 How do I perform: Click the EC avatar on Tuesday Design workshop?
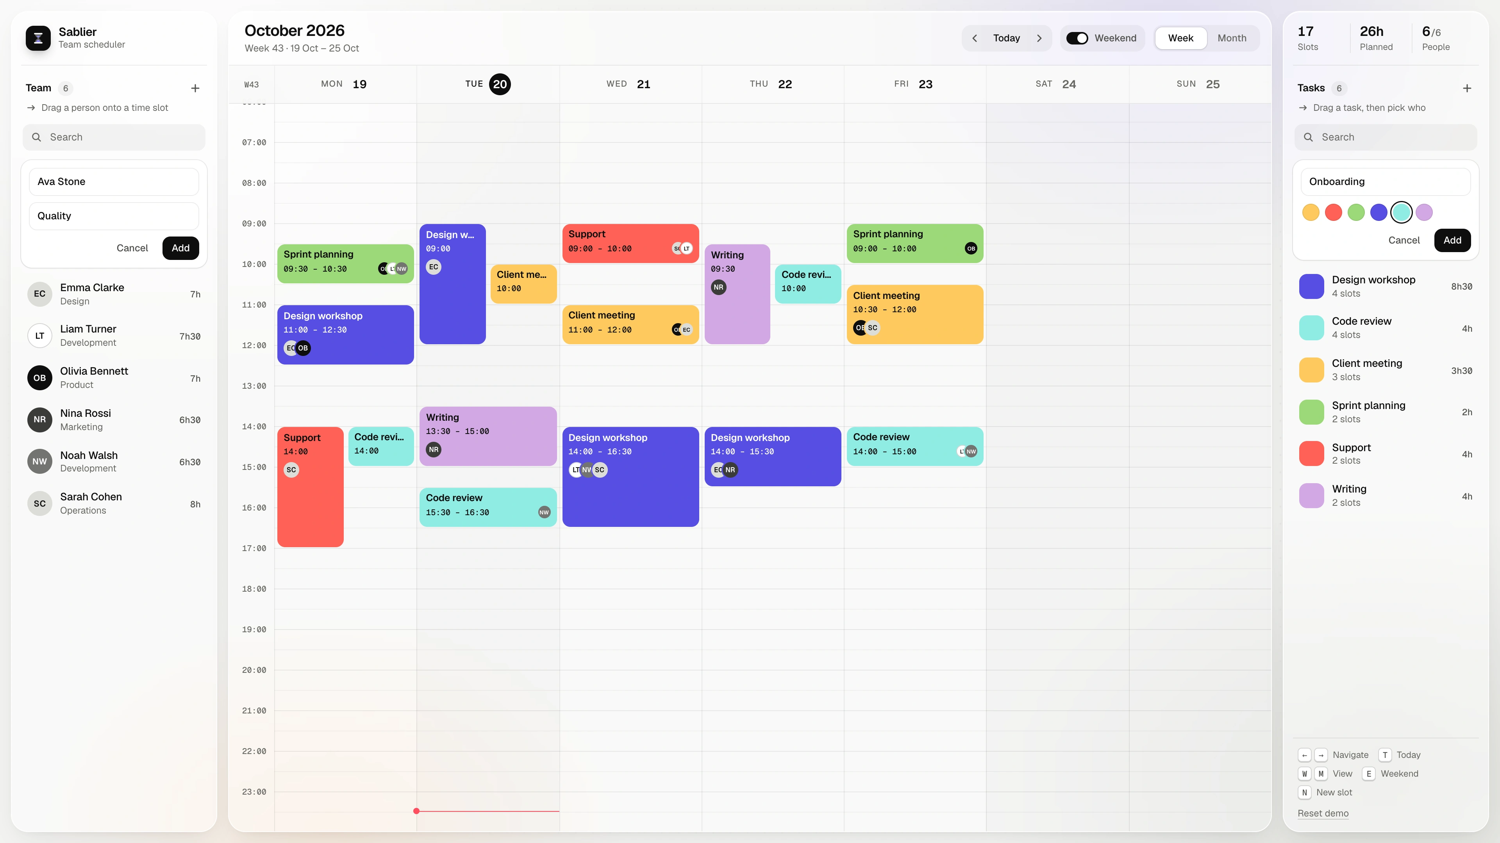(x=434, y=267)
